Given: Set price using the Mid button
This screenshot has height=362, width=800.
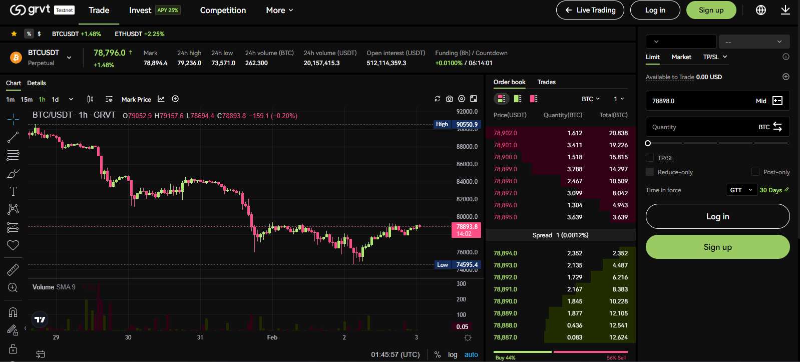Looking at the screenshot, I should [761, 101].
